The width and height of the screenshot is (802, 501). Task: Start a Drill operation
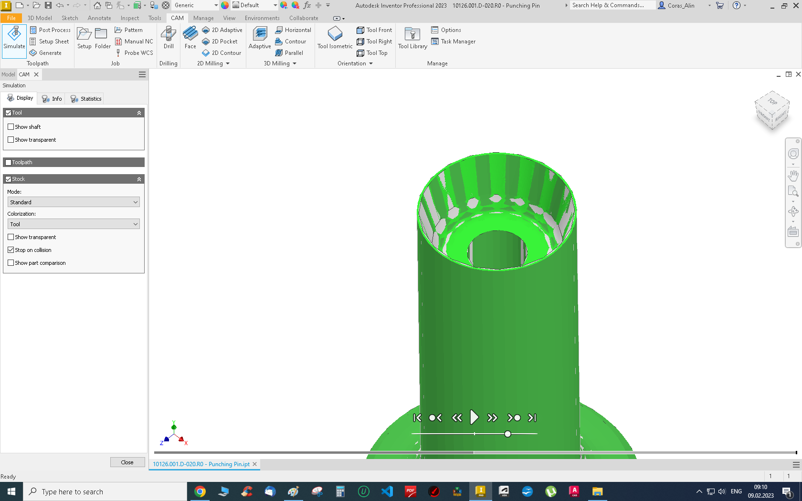pos(168,38)
